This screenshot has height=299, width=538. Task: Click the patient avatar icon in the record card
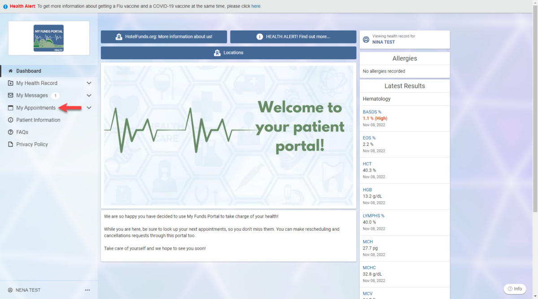(366, 40)
